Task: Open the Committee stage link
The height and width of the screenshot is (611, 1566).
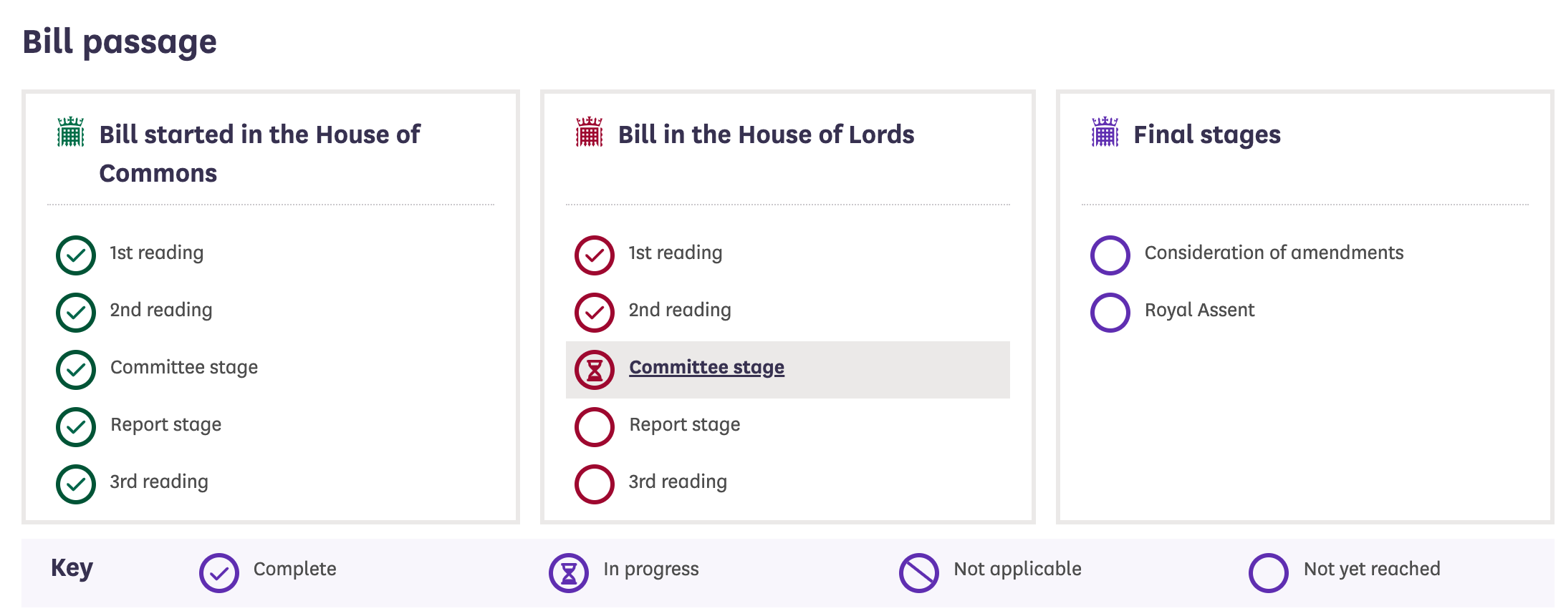Action: [706, 367]
